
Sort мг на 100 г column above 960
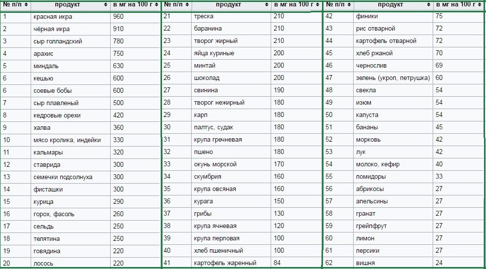(157, 4)
